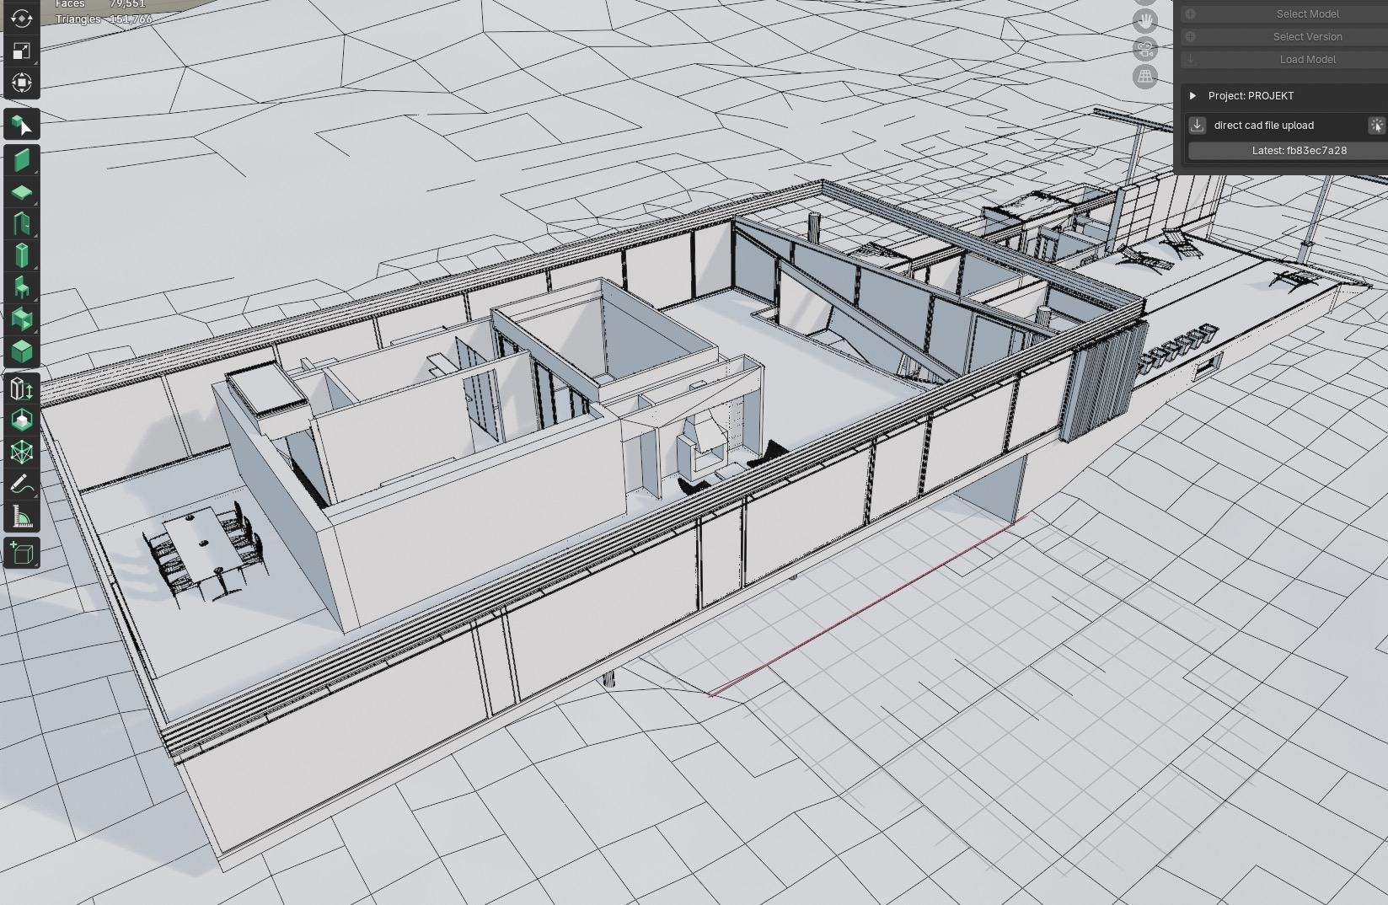Screen dimensions: 1388x905
Task: Open the extrude tool flyout
Action: [22, 388]
